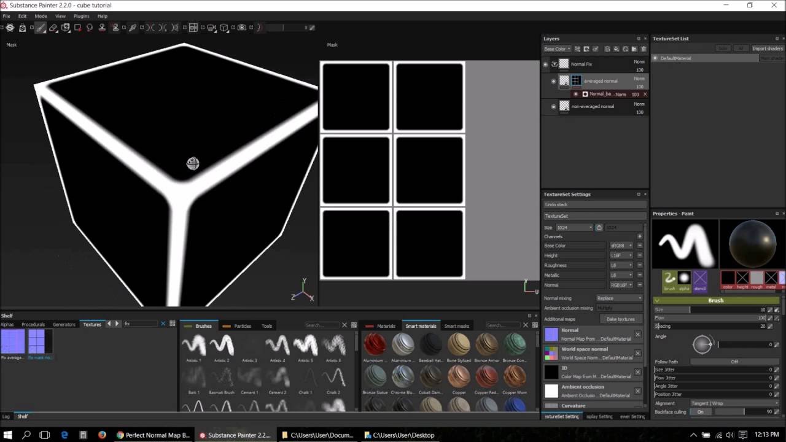786x442 pixels.
Task: Open the Height L16F format dropdown
Action: [x=621, y=255]
